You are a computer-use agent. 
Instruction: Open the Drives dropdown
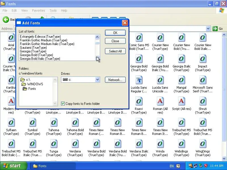[97, 80]
